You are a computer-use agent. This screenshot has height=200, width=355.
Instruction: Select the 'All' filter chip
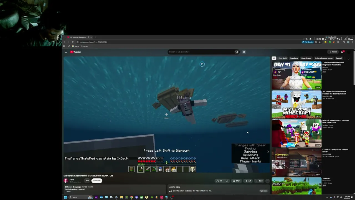(274, 58)
